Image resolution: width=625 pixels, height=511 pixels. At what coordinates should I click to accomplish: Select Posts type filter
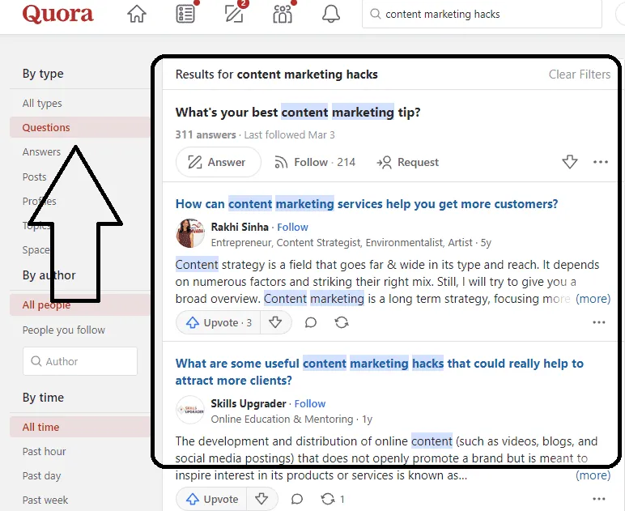click(34, 177)
